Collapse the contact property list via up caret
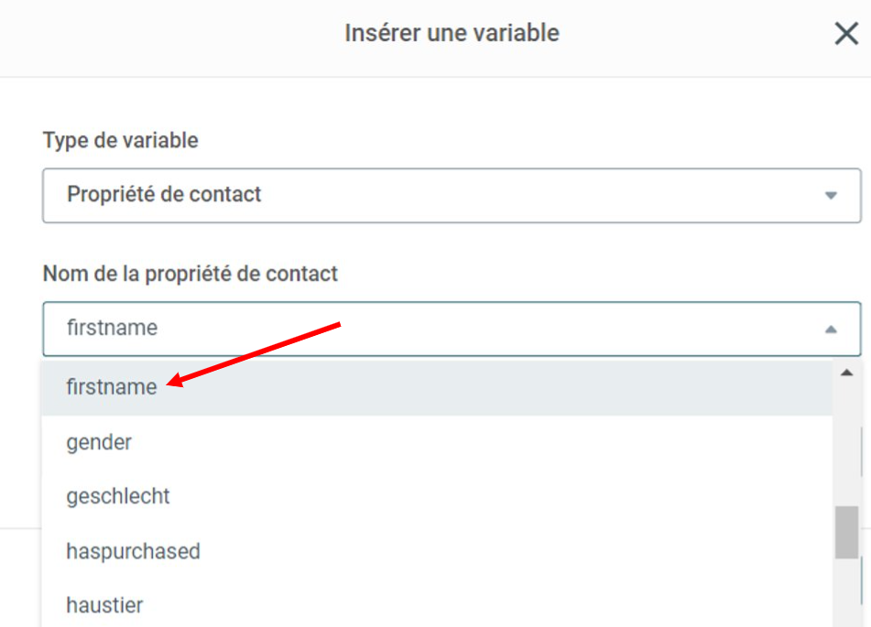This screenshot has width=871, height=627. (831, 330)
